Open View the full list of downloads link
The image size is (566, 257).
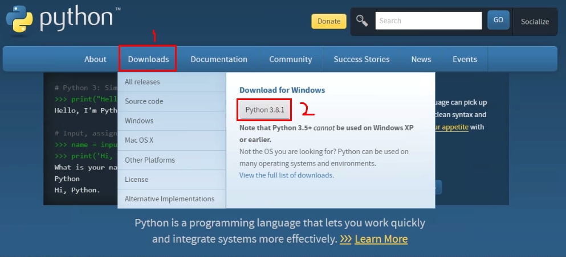click(287, 175)
